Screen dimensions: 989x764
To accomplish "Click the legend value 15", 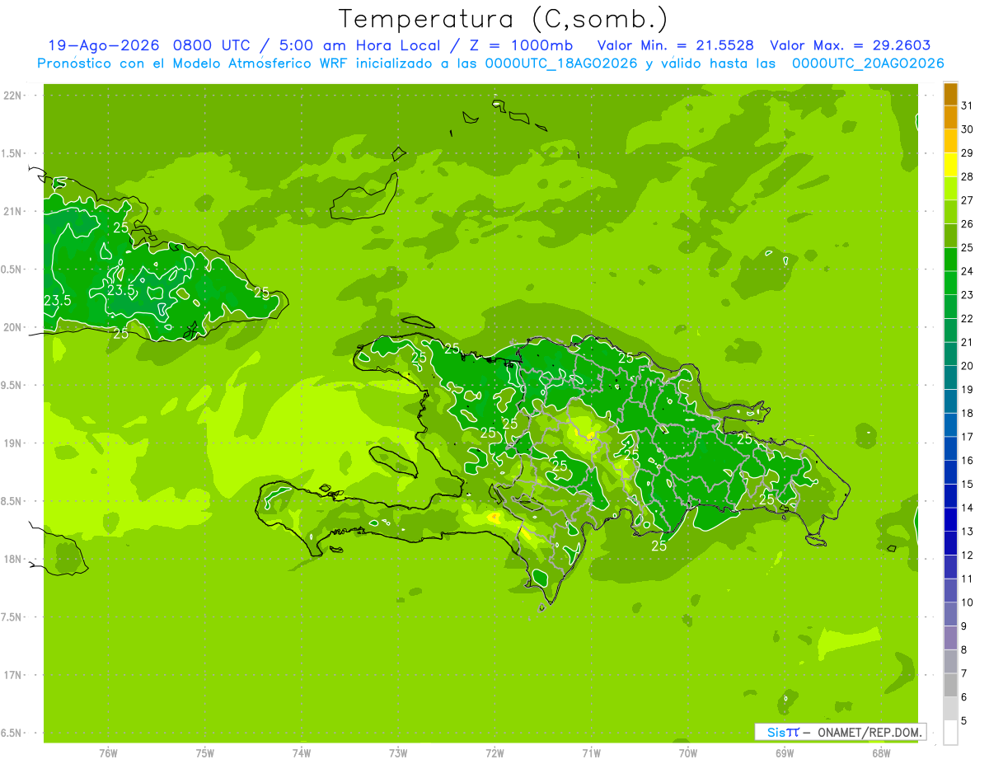I will click(968, 484).
